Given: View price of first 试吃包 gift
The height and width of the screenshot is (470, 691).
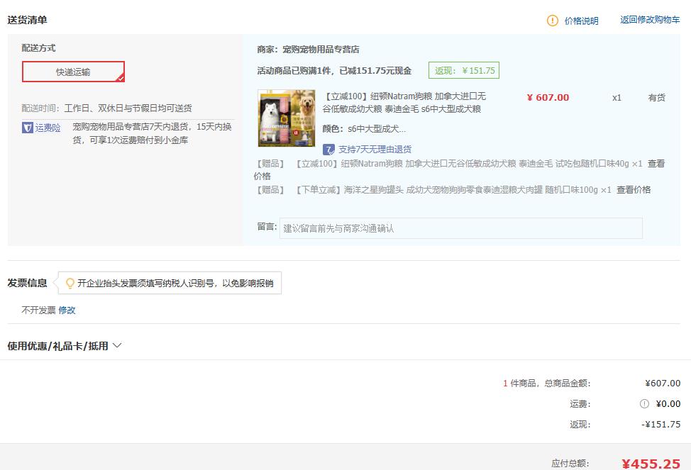Looking at the screenshot, I should pyautogui.click(x=656, y=164).
